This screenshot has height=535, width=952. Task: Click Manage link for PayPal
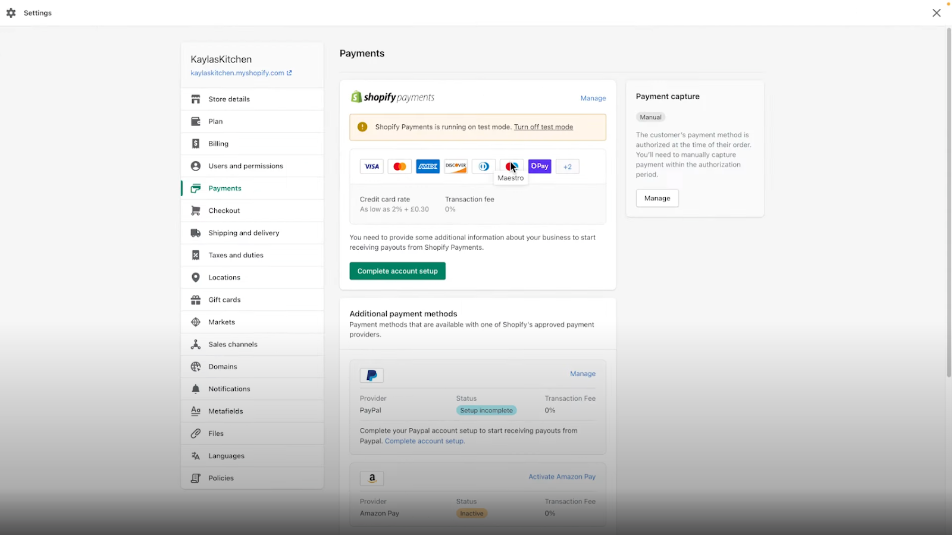(583, 374)
